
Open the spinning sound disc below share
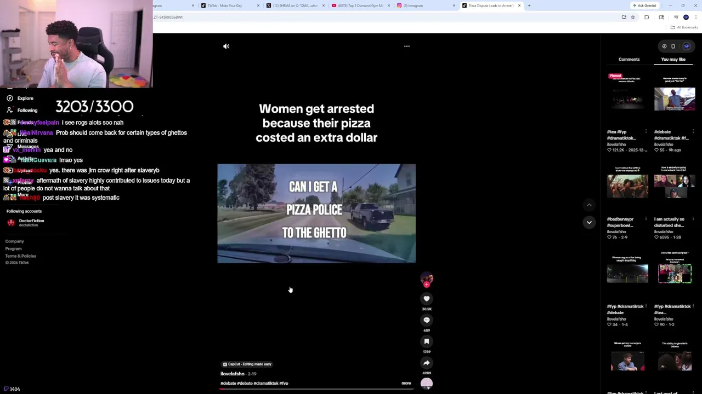(427, 384)
